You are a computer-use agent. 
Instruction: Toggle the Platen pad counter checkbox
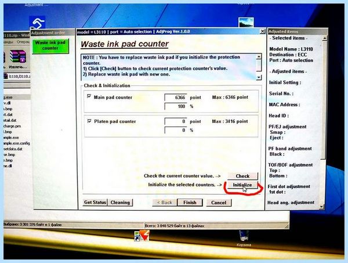tap(89, 121)
